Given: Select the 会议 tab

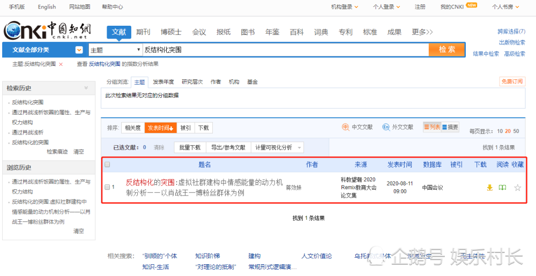Looking at the screenshot, I should point(199,32).
